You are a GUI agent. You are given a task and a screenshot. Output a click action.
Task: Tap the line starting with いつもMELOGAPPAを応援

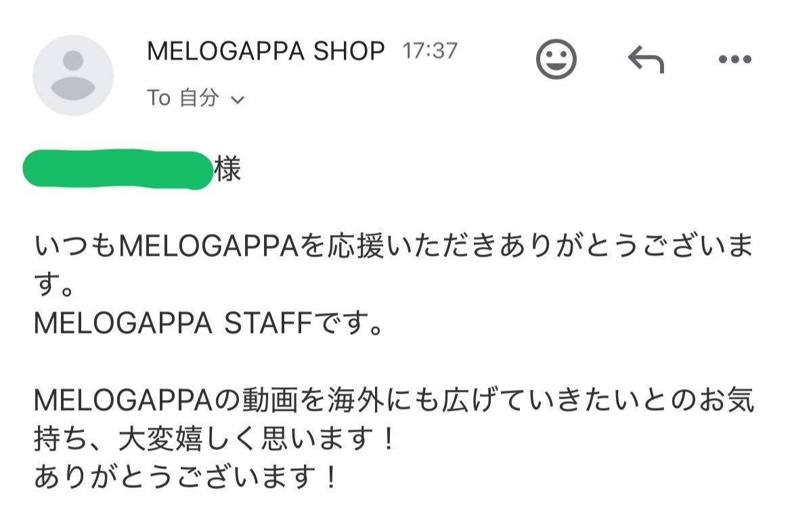point(394,246)
